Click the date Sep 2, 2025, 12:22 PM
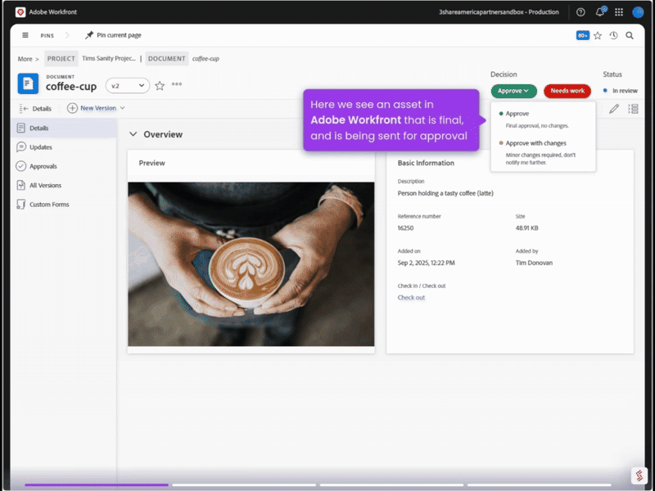The image size is (655, 491). click(x=426, y=263)
